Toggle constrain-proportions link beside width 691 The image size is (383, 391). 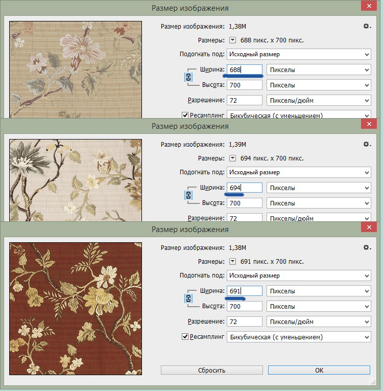click(187, 298)
